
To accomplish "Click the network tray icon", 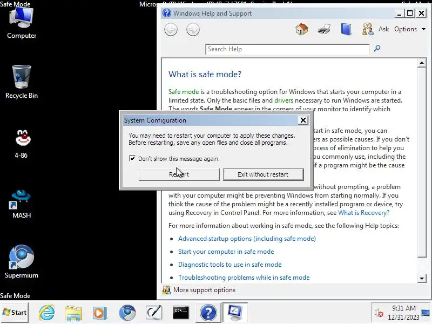I will pos(426,313).
